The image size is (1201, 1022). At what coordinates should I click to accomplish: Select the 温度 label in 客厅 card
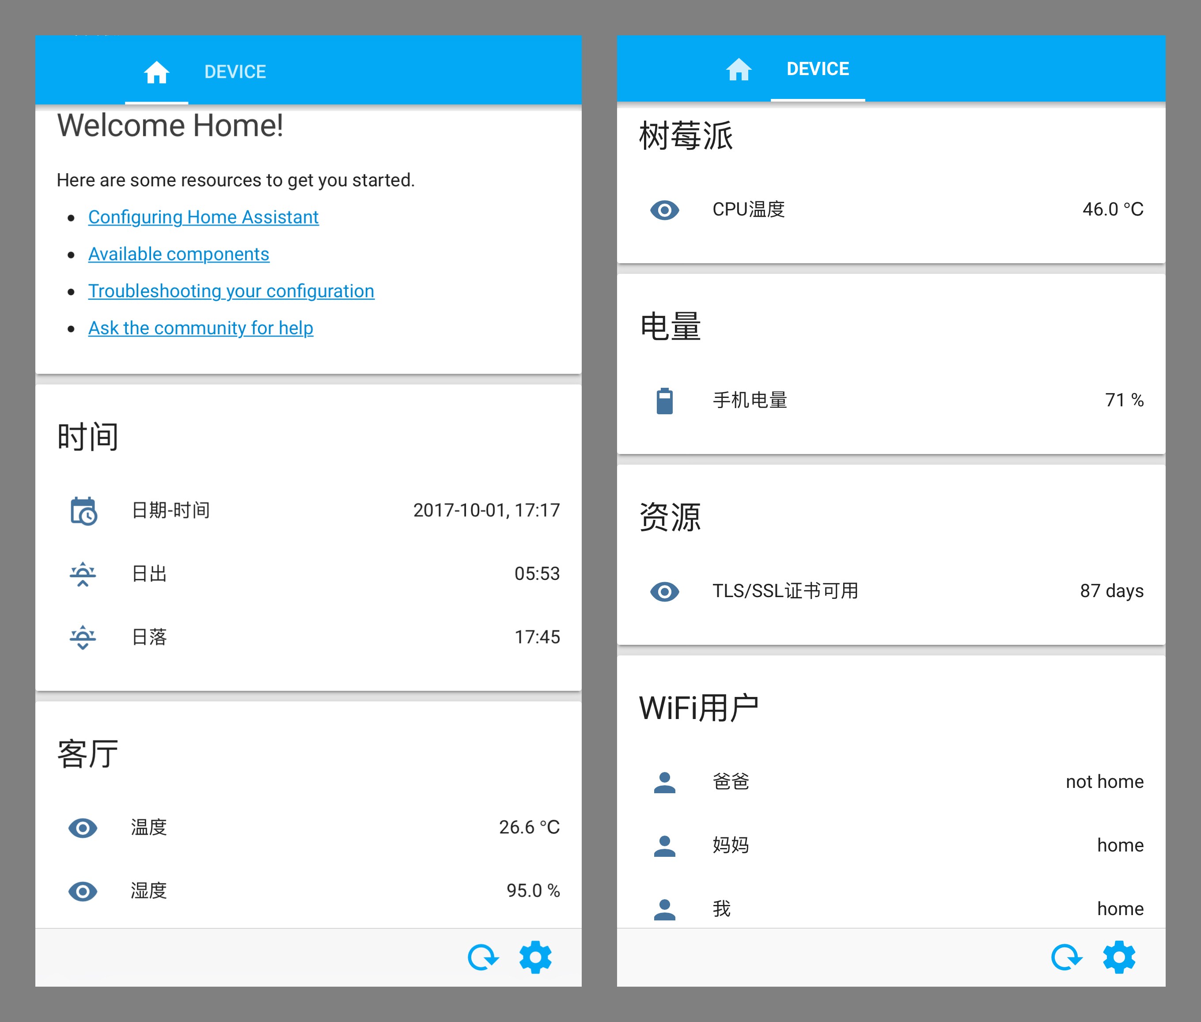149,827
